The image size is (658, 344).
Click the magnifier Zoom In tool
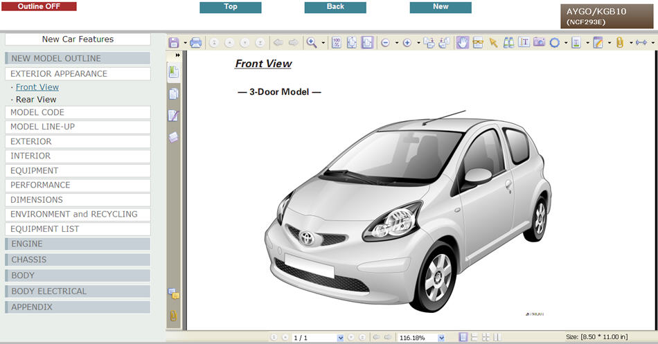pos(312,43)
